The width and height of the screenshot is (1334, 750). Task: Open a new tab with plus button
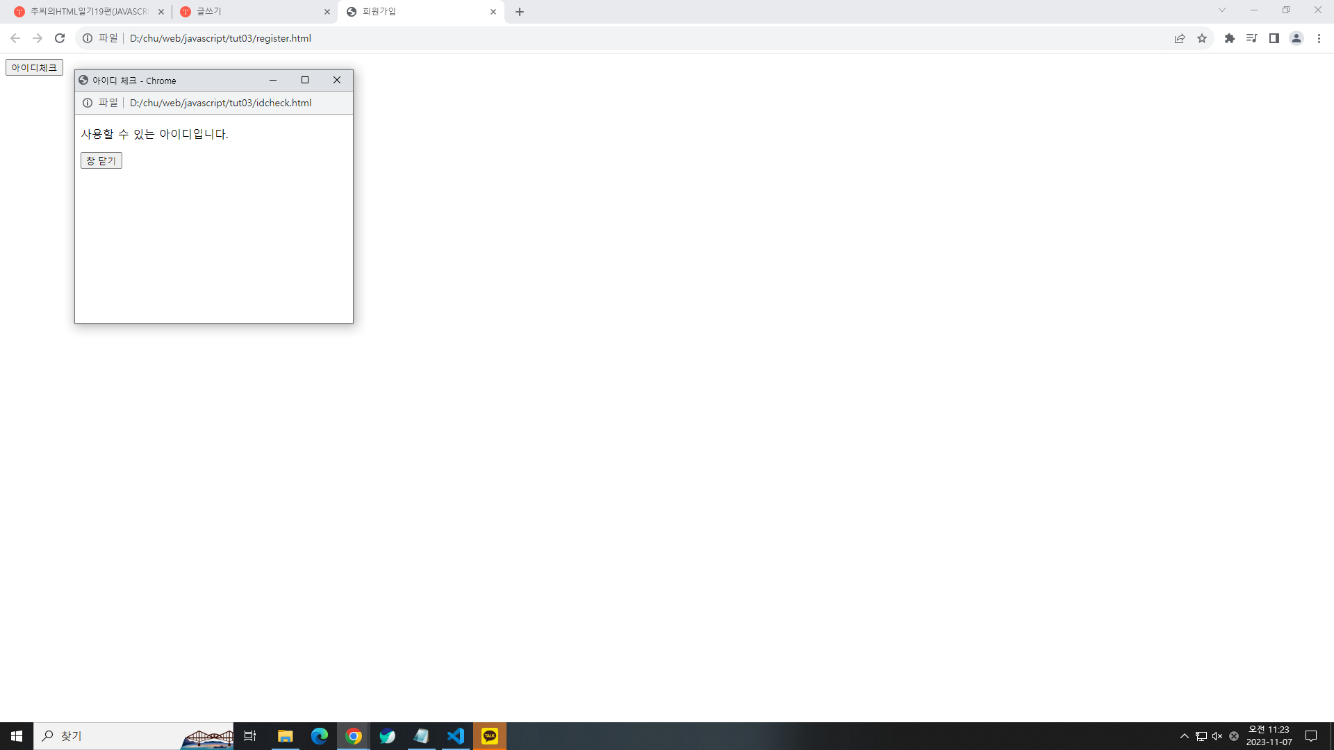[520, 12]
